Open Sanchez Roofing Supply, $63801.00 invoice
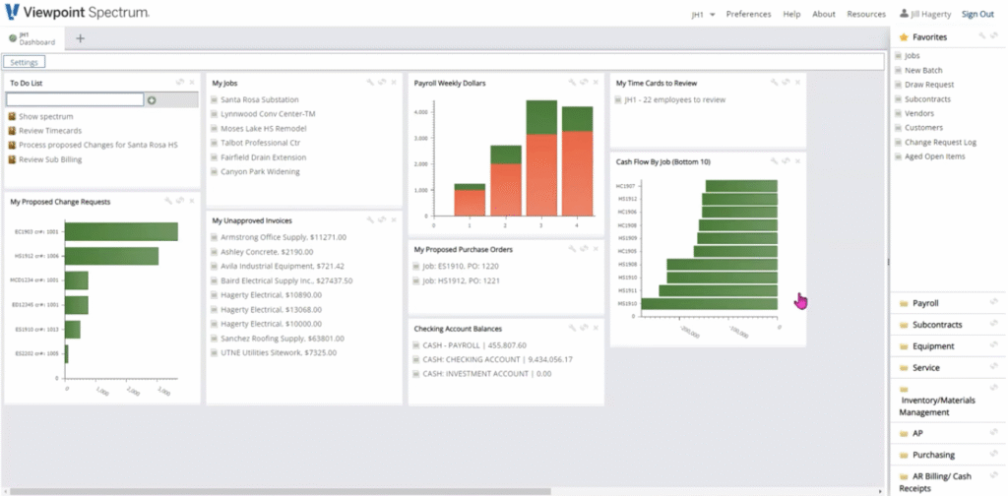The width and height of the screenshot is (1008, 496). [x=283, y=339]
